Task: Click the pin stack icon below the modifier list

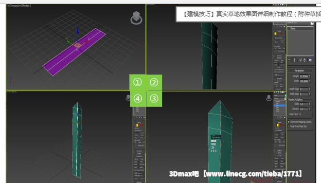Action: 289,60
